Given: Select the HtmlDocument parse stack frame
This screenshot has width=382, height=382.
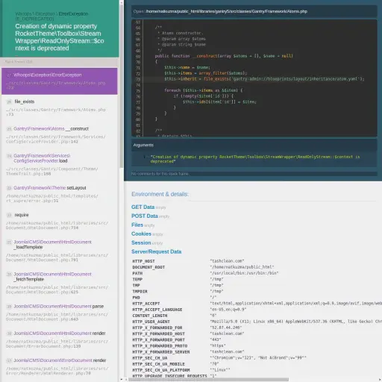Looking at the screenshot, I should click(60, 313).
